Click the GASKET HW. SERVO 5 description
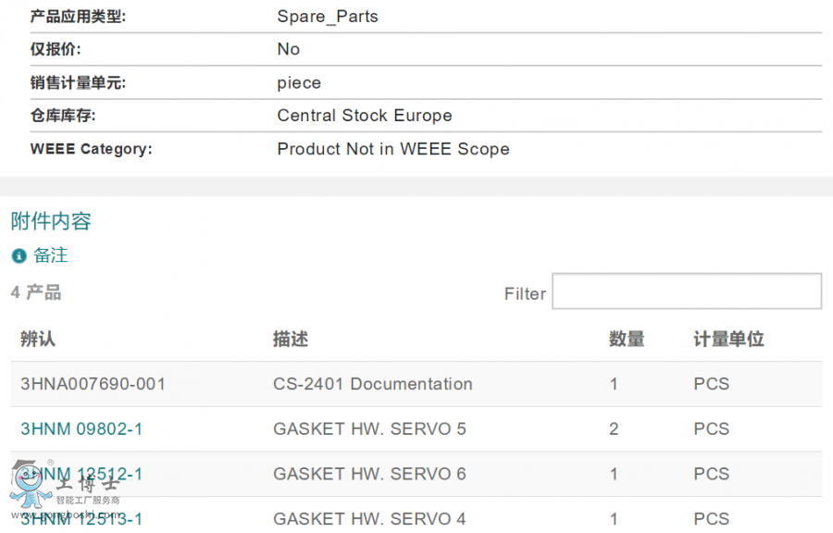Screen dimensions: 833x533 point(369,429)
